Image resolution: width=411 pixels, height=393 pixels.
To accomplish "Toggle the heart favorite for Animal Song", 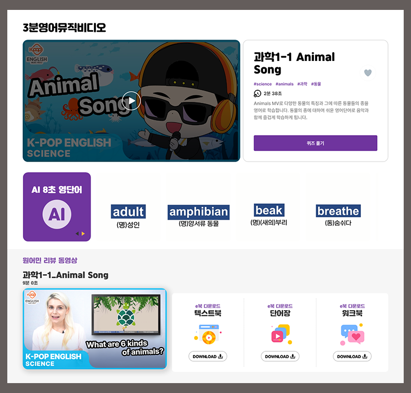I will (368, 73).
